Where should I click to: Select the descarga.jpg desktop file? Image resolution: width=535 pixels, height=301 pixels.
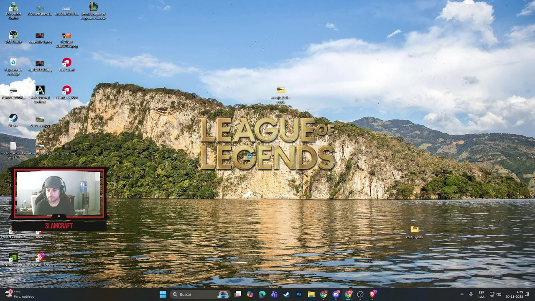(40, 122)
